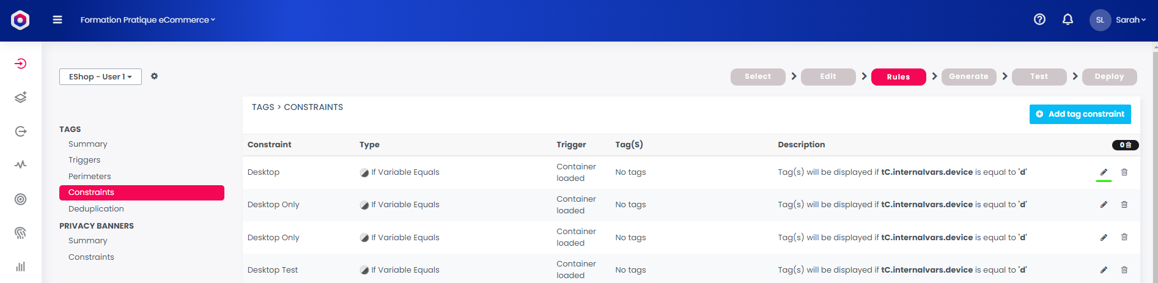1158x283 pixels.
Task: Click the bulk delete counter badge
Action: tap(1125, 145)
